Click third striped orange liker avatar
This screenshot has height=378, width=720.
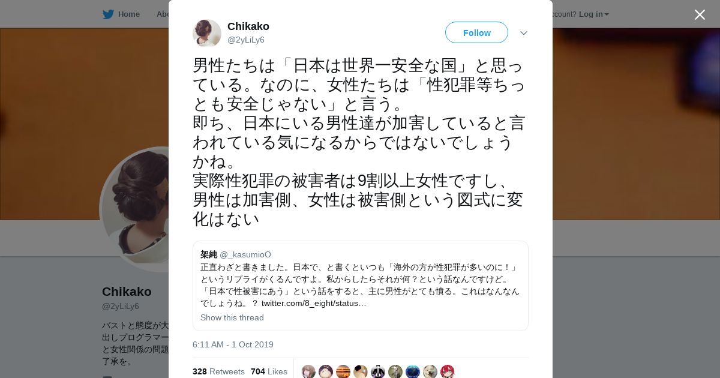[x=343, y=371]
